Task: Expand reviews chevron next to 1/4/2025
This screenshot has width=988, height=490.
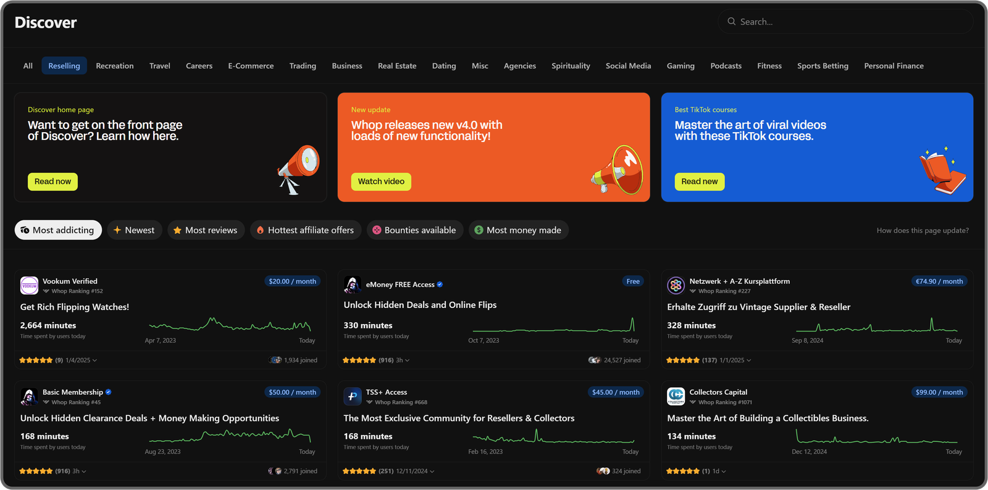Action: (x=94, y=360)
